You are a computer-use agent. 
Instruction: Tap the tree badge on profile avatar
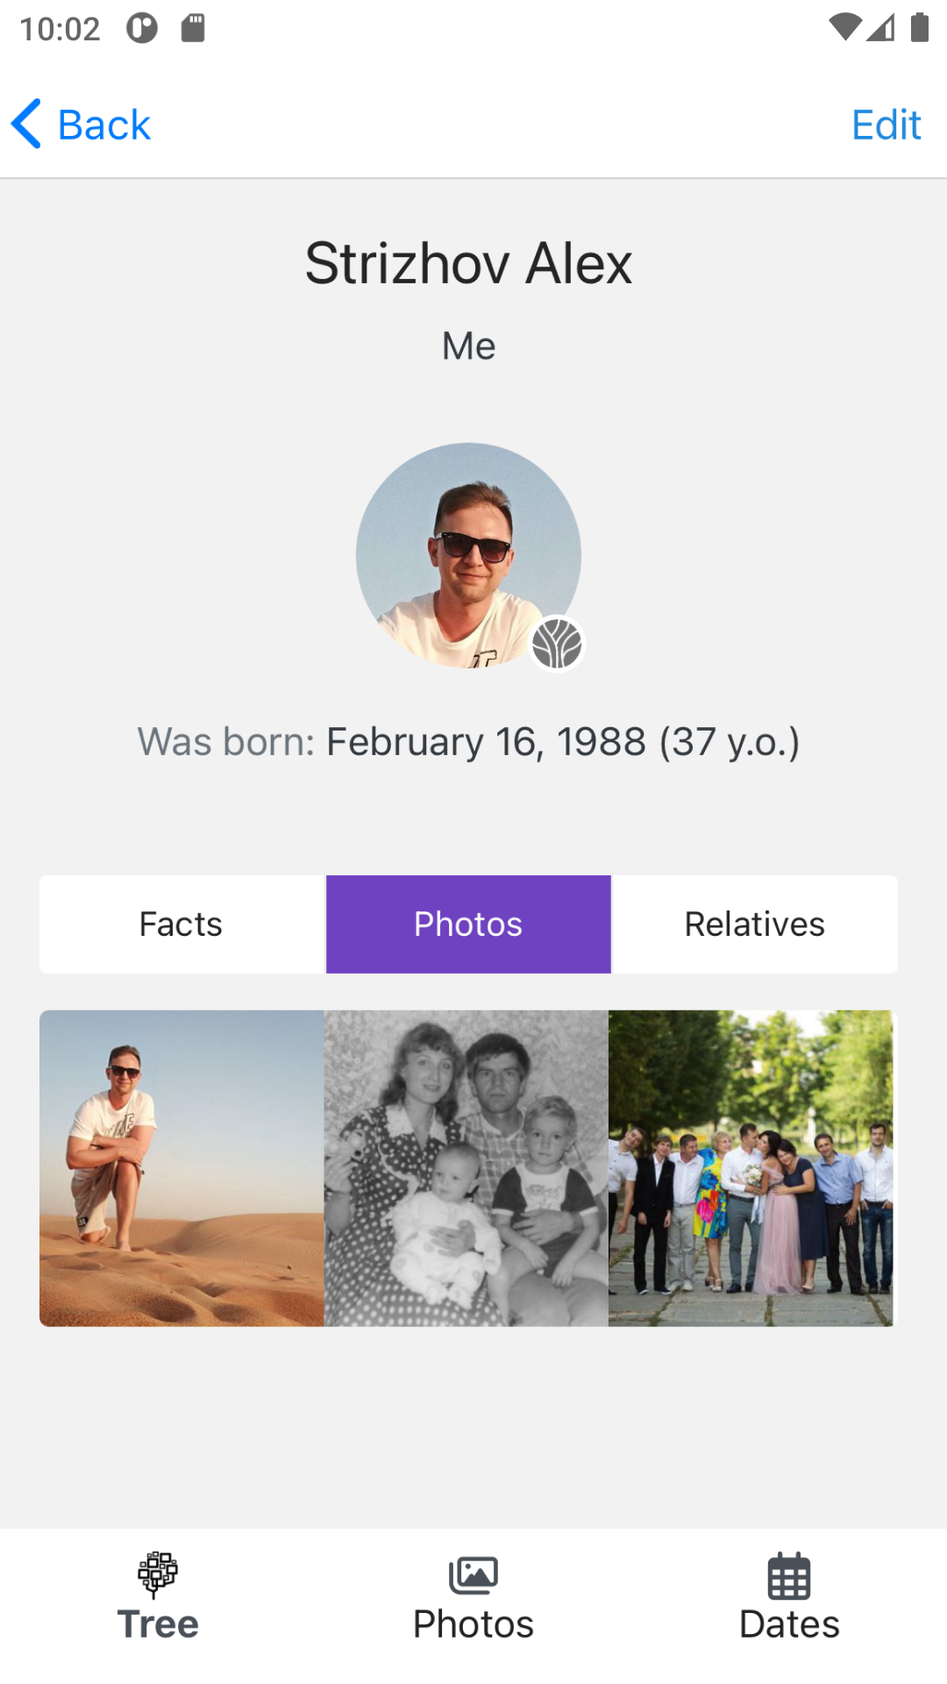click(x=557, y=643)
